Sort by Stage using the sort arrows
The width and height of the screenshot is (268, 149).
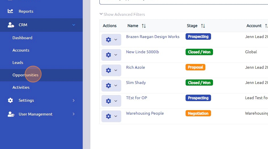point(203,26)
